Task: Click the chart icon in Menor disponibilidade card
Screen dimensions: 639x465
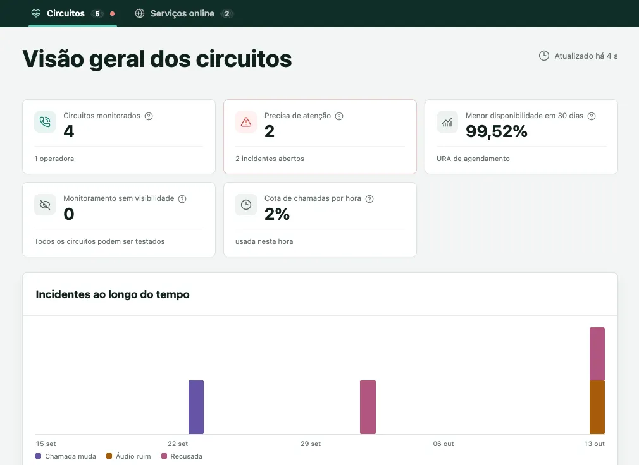Action: (447, 122)
